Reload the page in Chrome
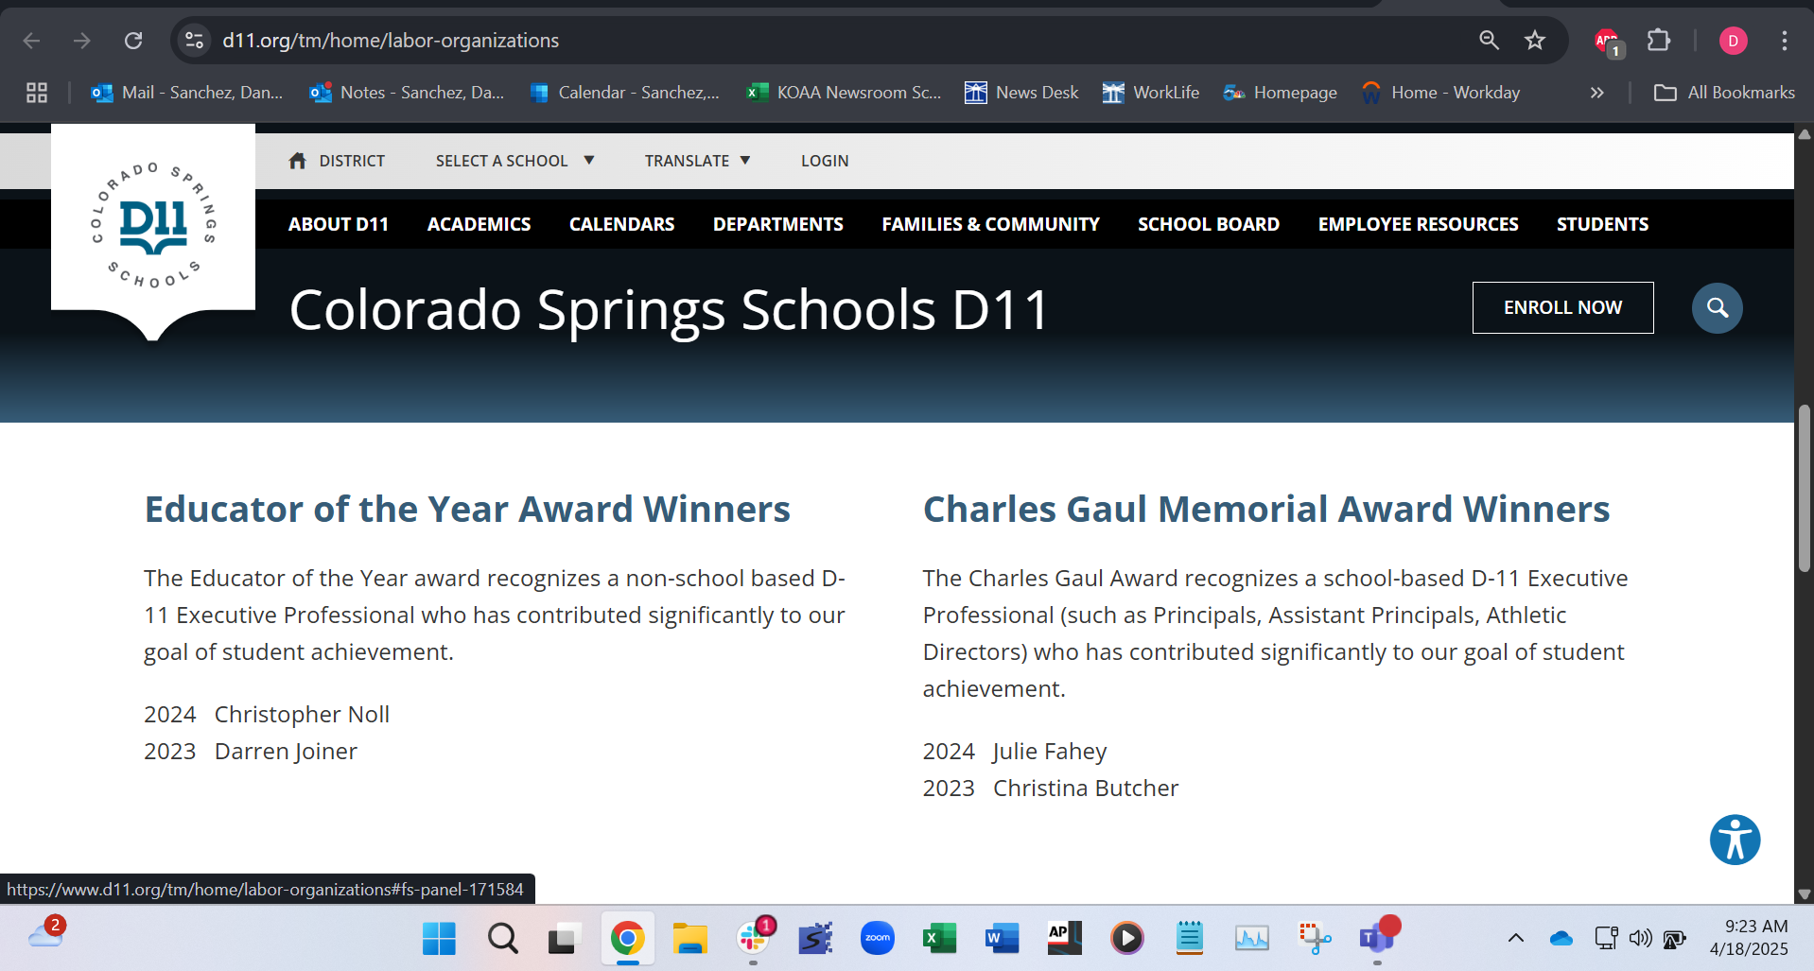The width and height of the screenshot is (1814, 971). point(133,41)
